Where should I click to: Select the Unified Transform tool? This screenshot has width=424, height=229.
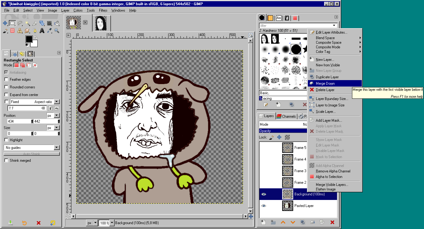click(x=42, y=23)
